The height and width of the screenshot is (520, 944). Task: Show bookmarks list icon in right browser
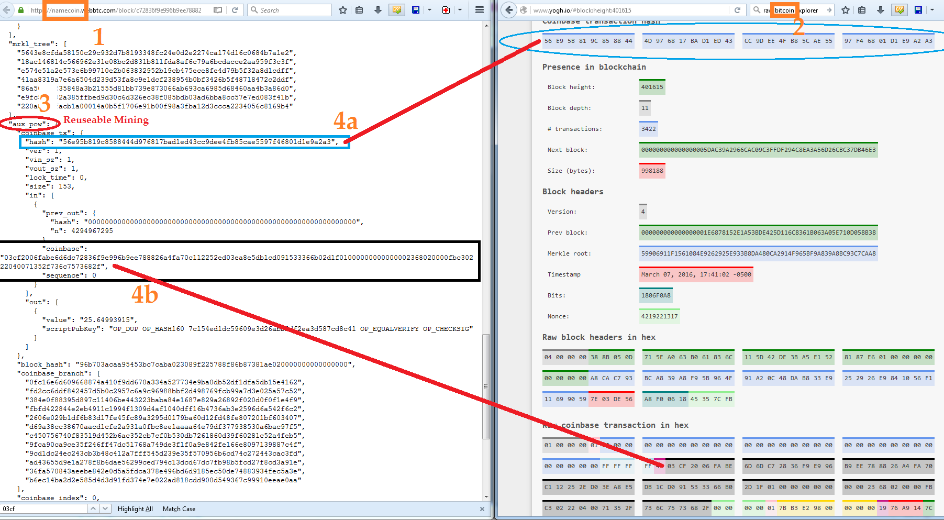[862, 10]
